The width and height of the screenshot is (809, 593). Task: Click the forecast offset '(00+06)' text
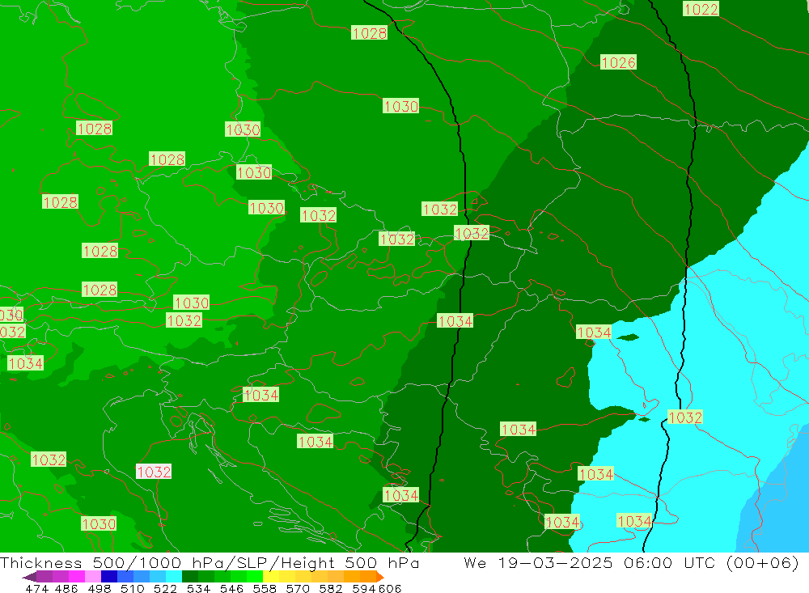763,562
